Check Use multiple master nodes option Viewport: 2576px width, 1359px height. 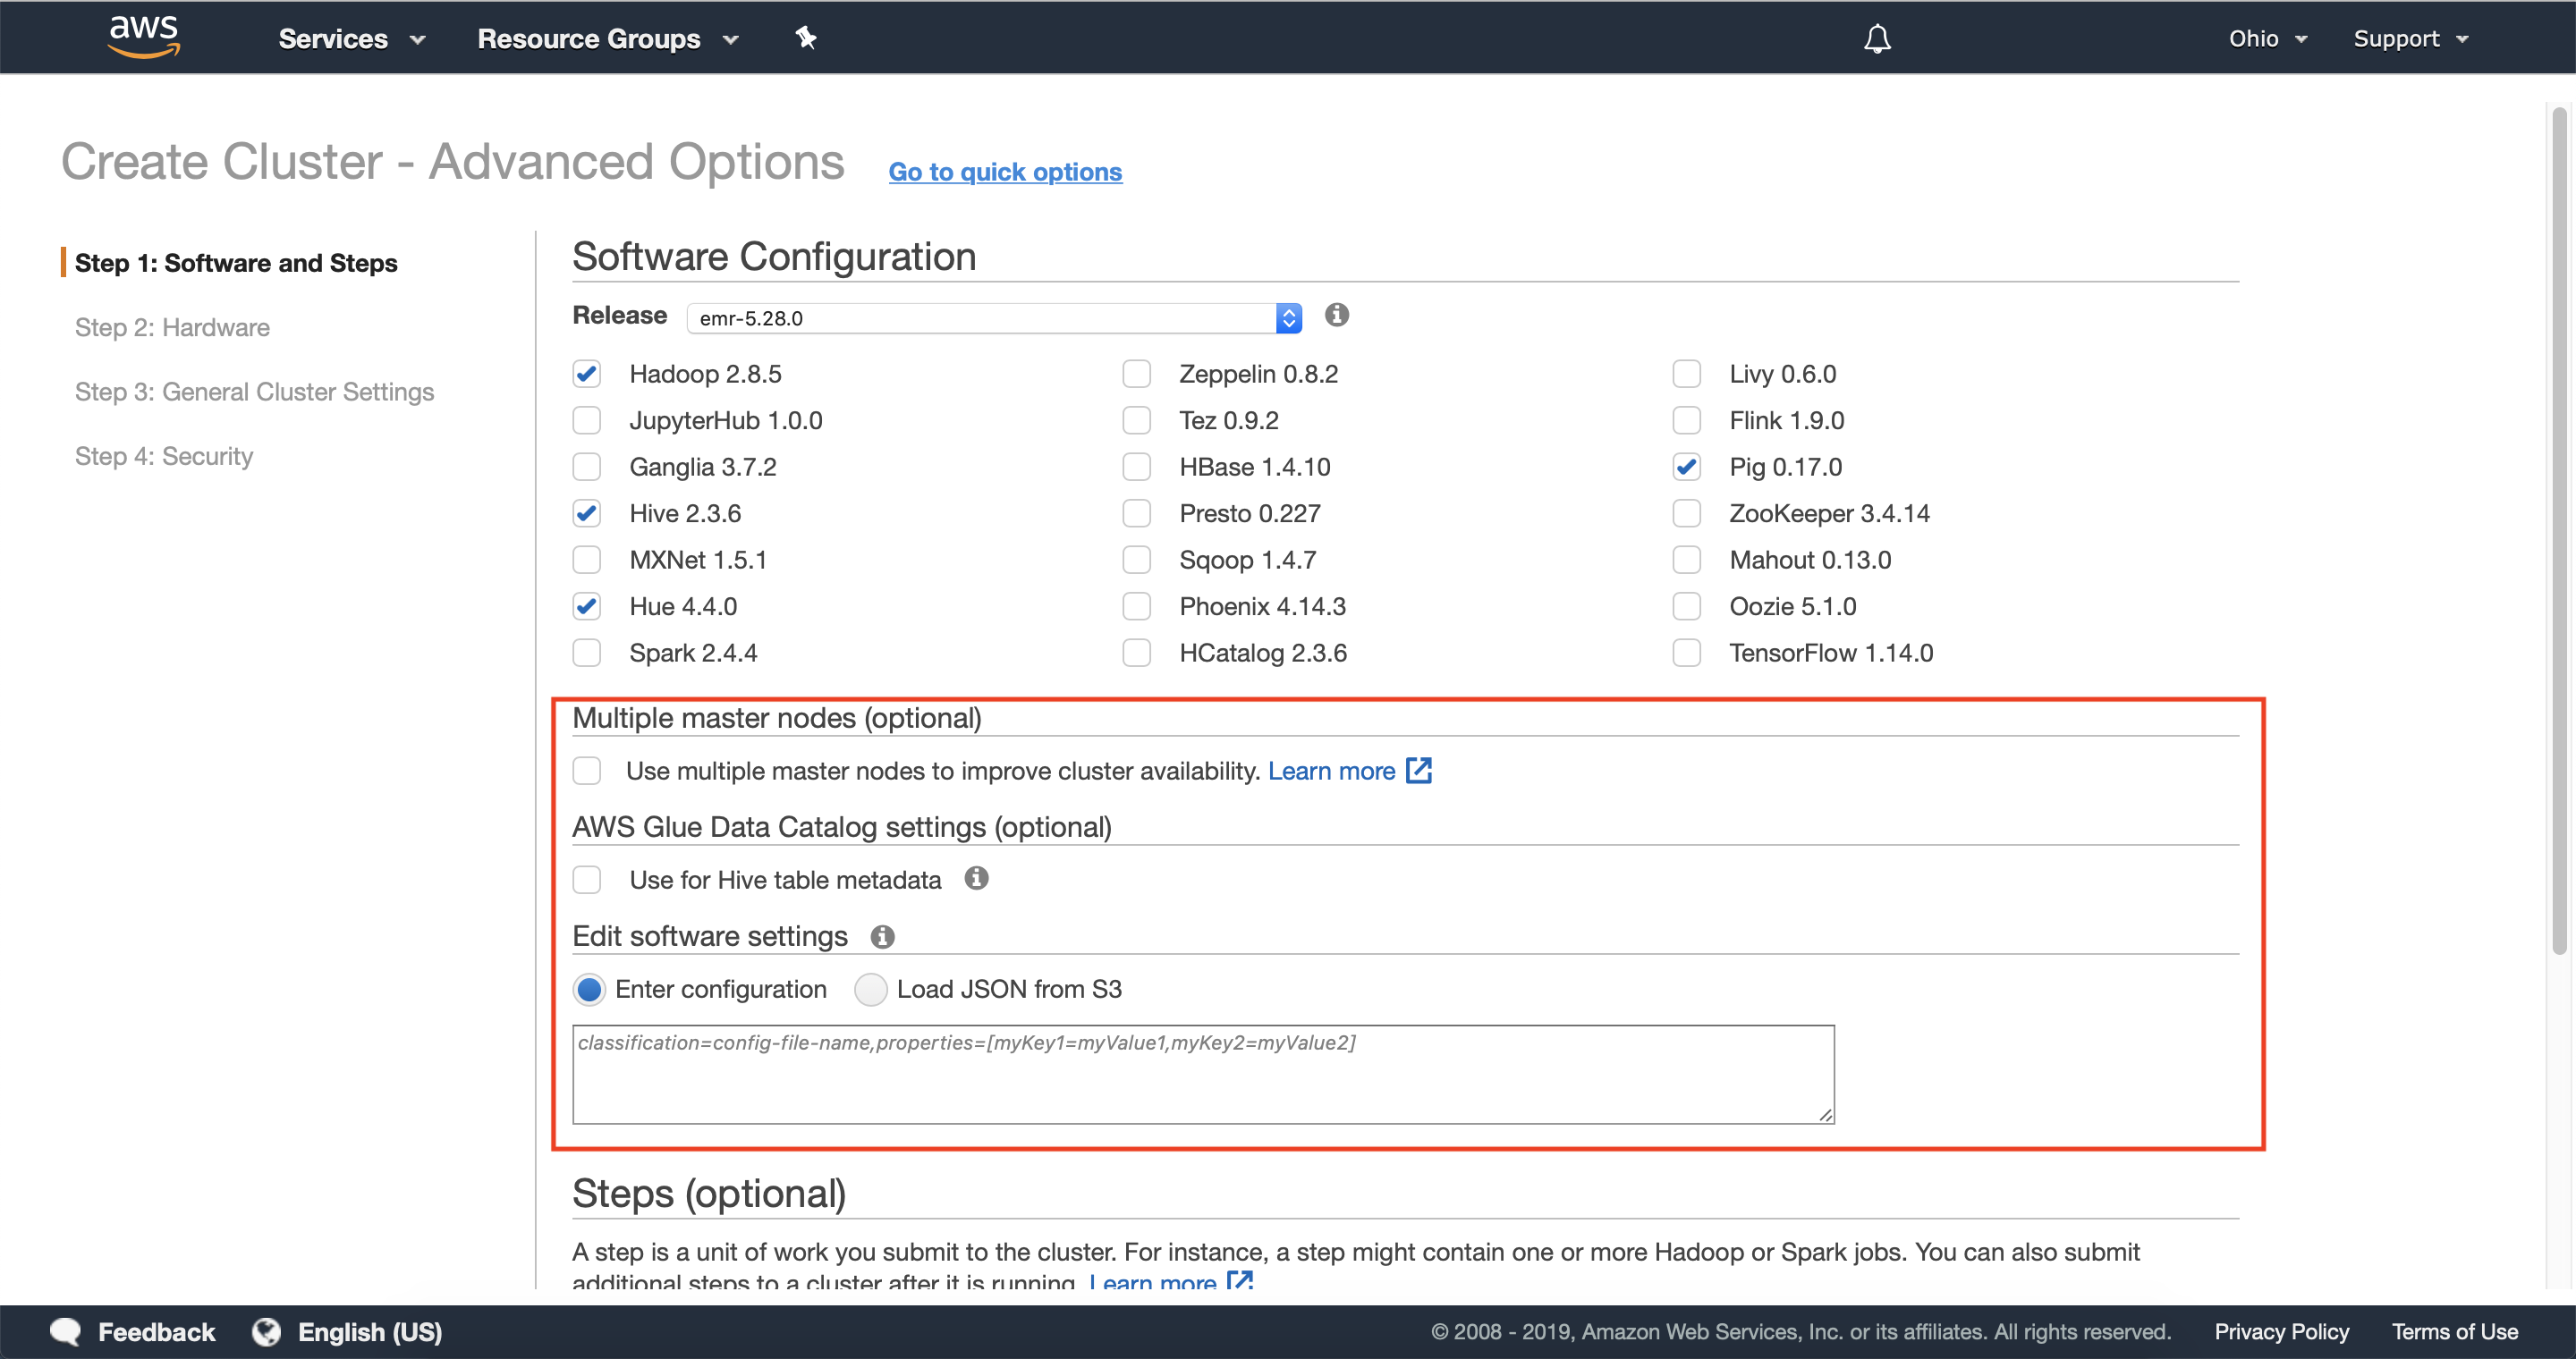pyautogui.click(x=587, y=771)
